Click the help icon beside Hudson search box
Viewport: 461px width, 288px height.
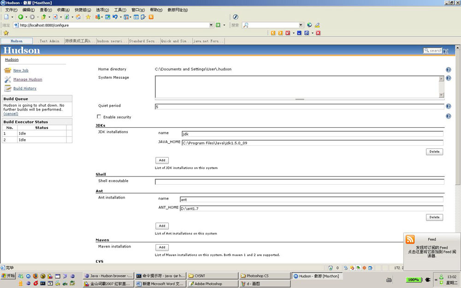pyautogui.click(x=446, y=51)
